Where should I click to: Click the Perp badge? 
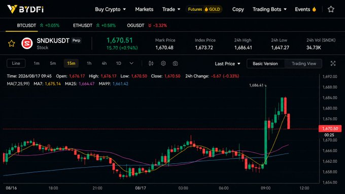(76, 41)
